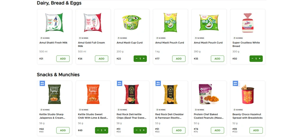The image size is (303, 137).
Task: Increase Super Crustless White Bread quantity
Action: [x=260, y=59]
